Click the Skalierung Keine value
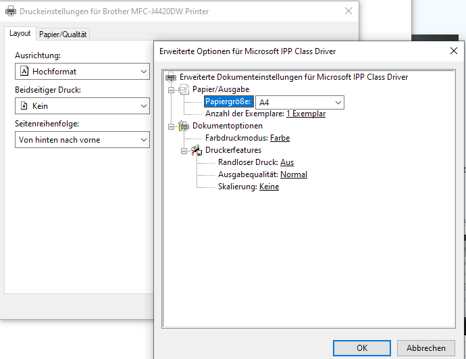Viewport: 466px width, 359px height. [269, 187]
